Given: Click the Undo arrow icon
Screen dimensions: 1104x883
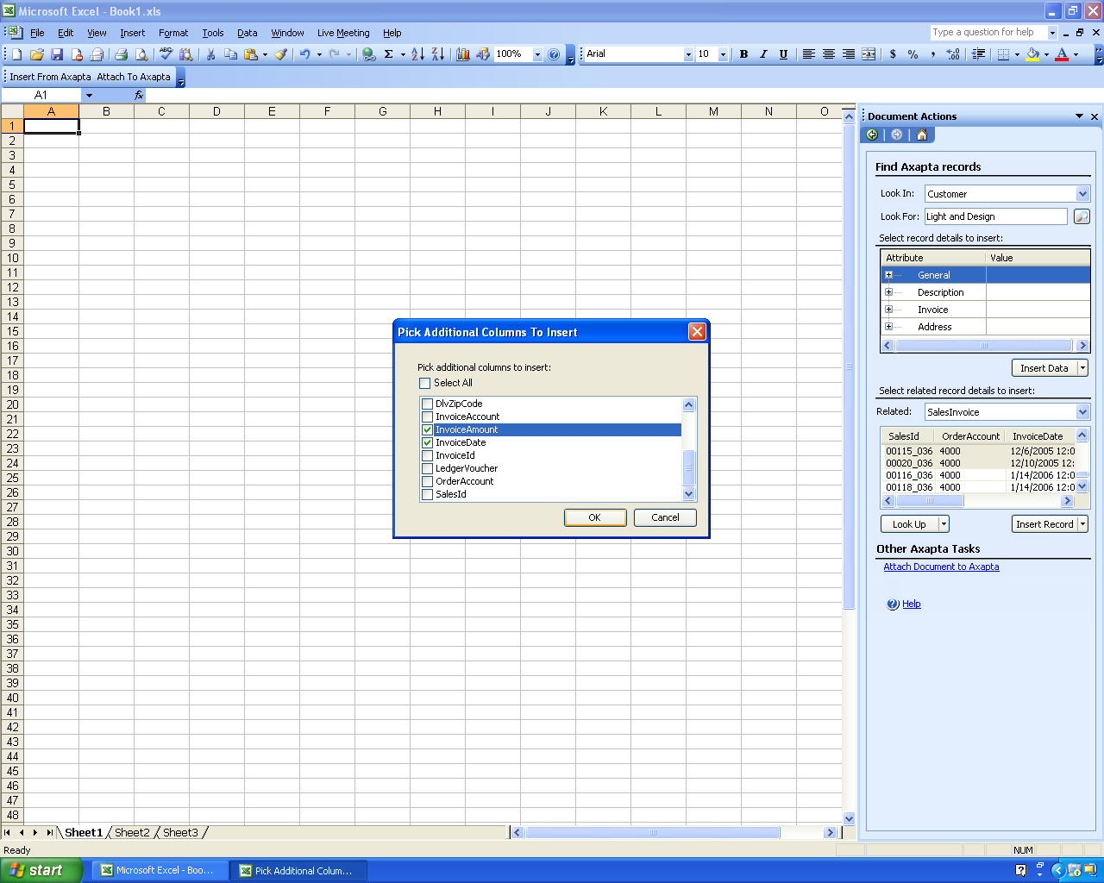Looking at the screenshot, I should (x=304, y=54).
